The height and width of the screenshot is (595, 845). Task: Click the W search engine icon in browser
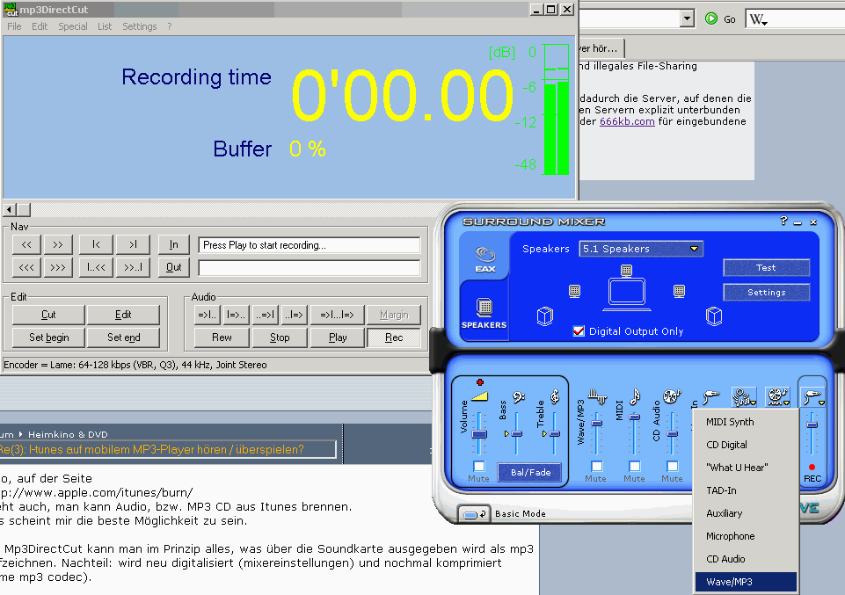(x=756, y=19)
